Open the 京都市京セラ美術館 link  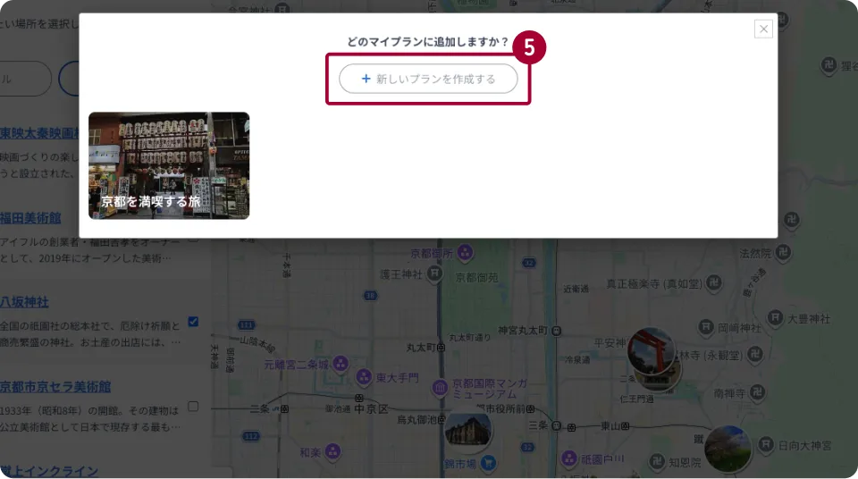pos(55,387)
